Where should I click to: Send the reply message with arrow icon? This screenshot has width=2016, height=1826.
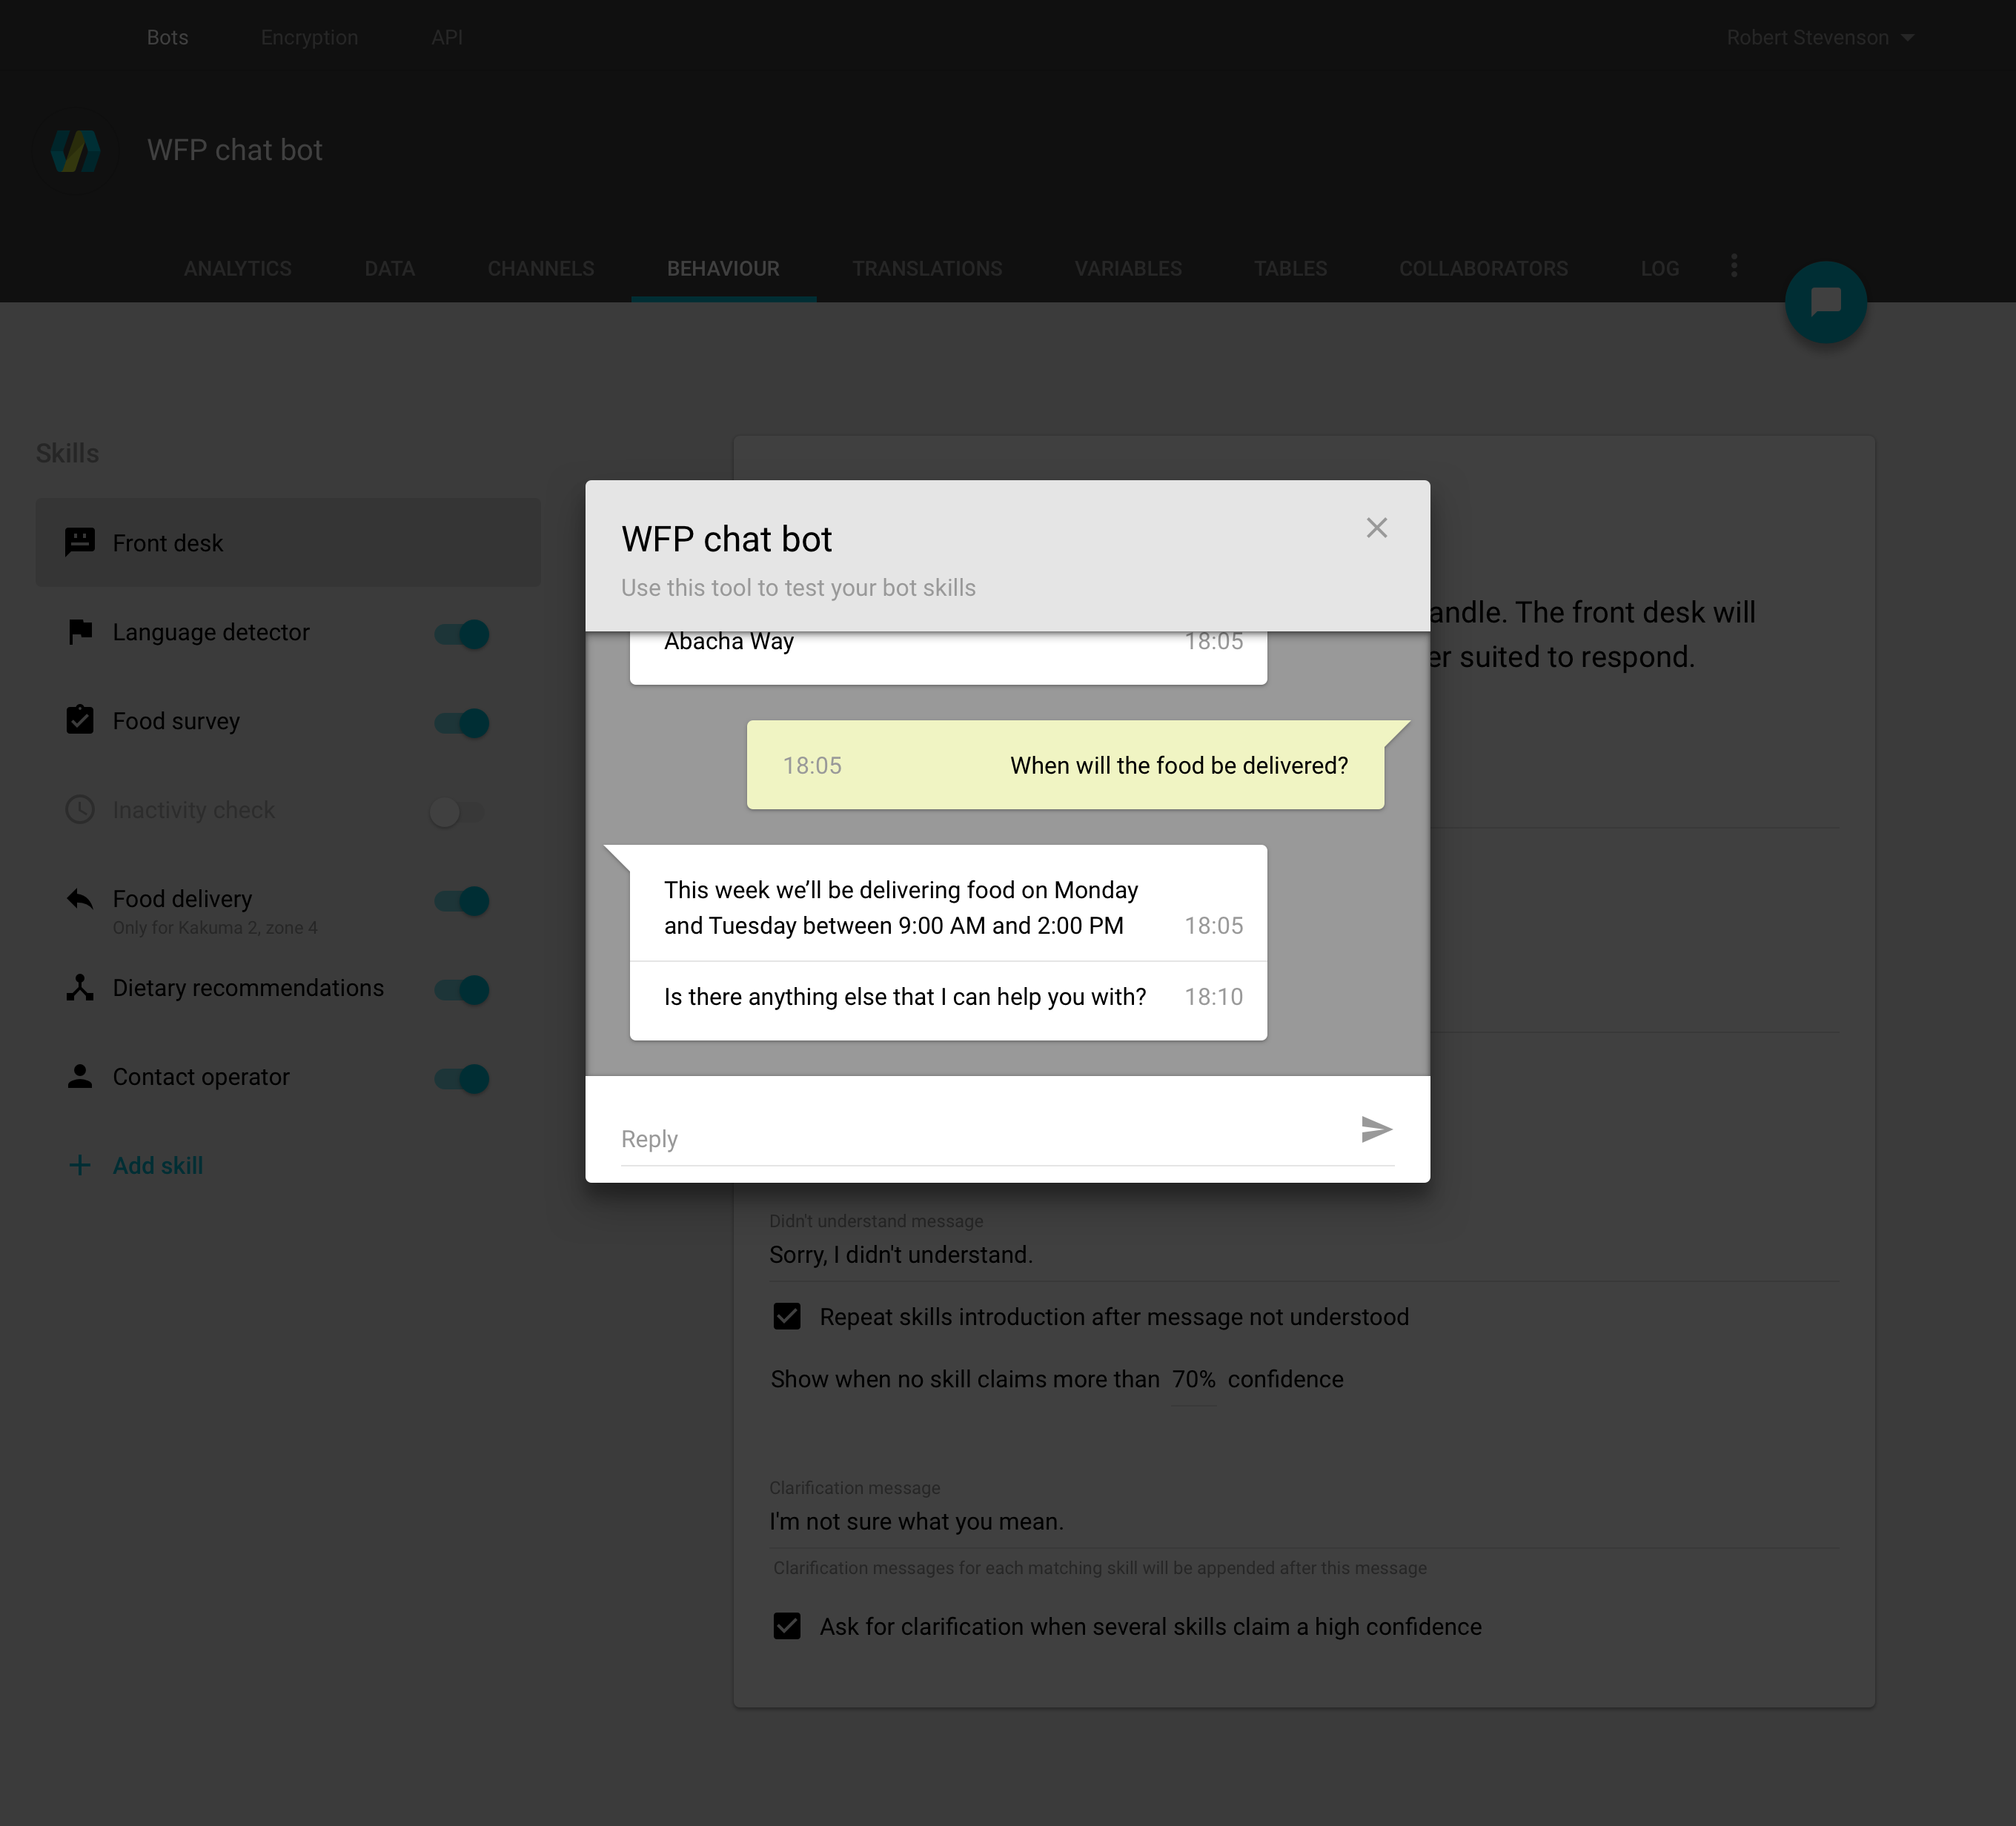tap(1376, 1129)
